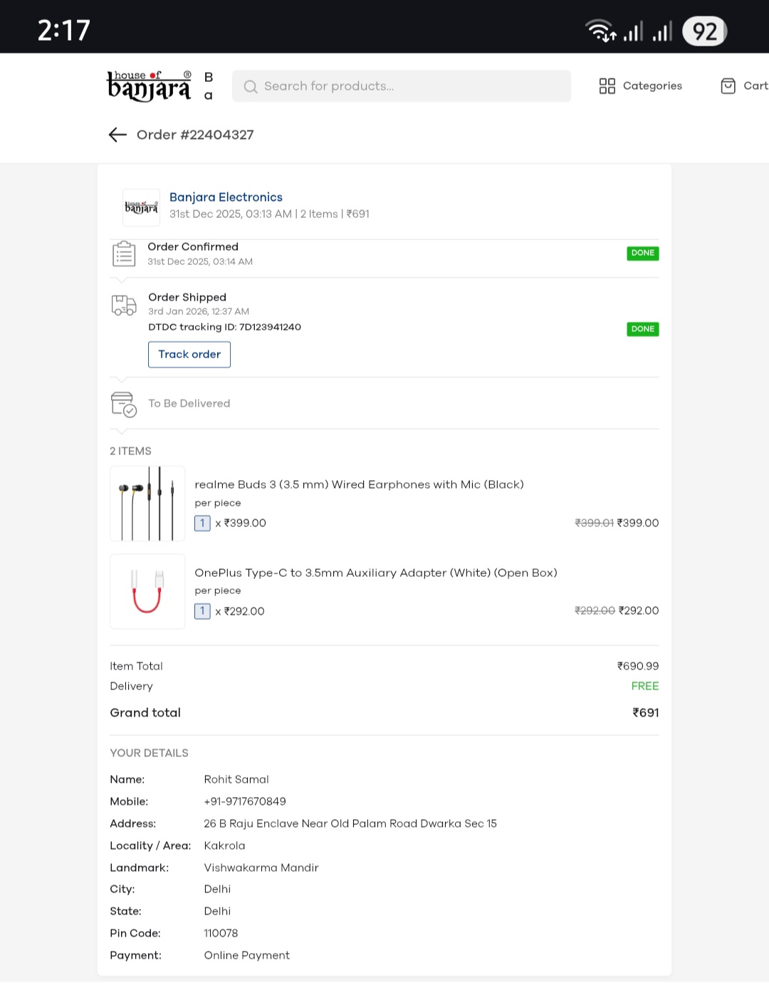The width and height of the screenshot is (769, 995).
Task: Click the quantity box for OnePlus adapter
Action: [202, 611]
